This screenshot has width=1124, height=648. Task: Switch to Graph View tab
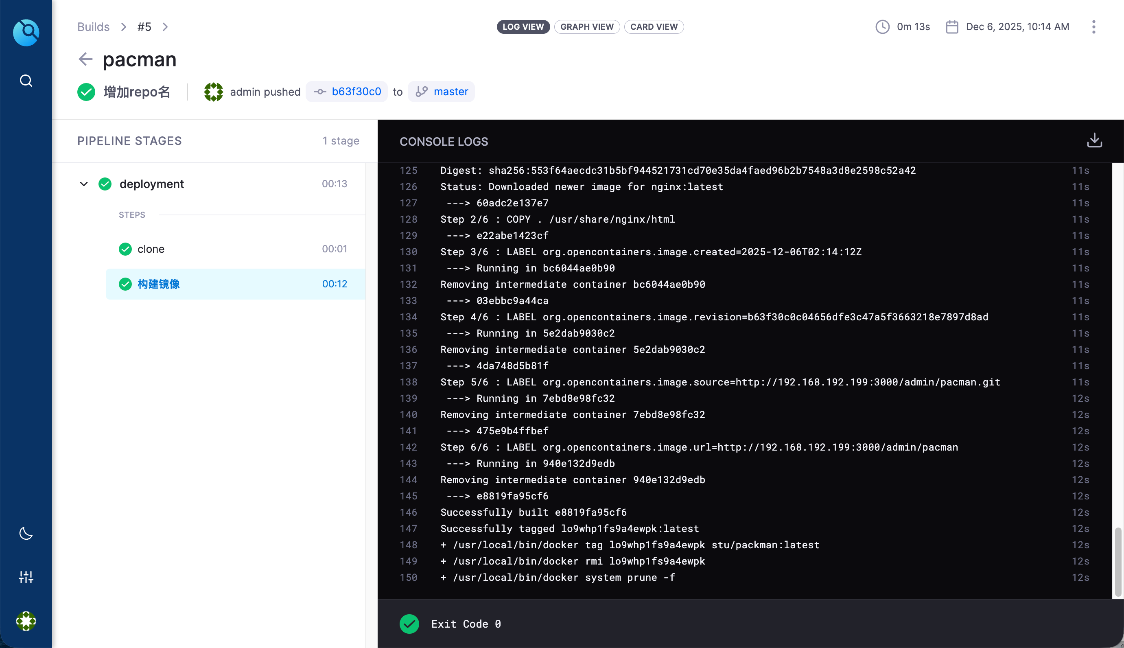tap(586, 27)
